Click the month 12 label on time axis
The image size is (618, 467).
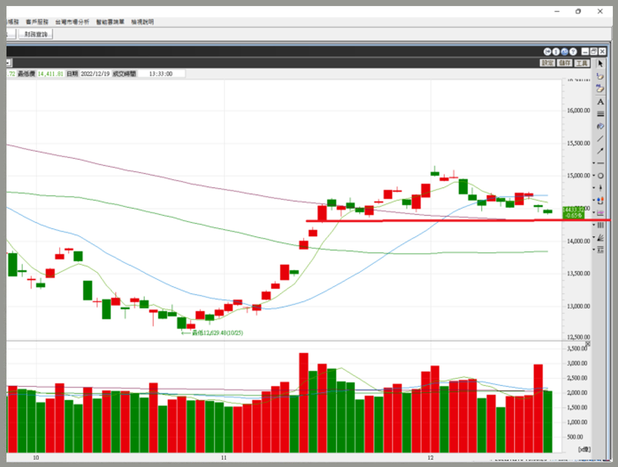pos(430,457)
